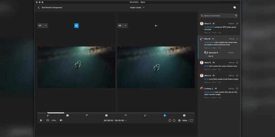Click the skip forward circular arrow
Image resolution: width=275 pixels, height=137 pixels.
tap(174, 121)
